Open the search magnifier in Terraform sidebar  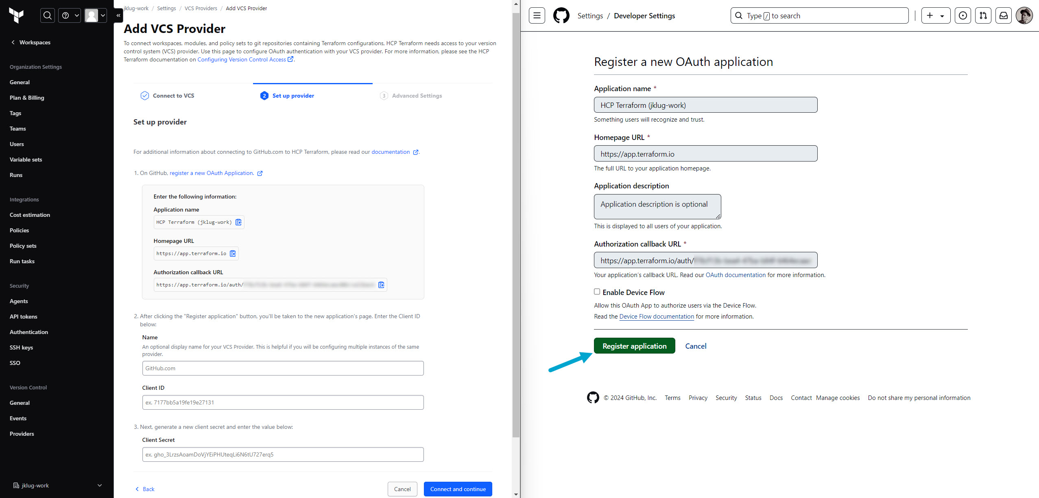pyautogui.click(x=48, y=15)
